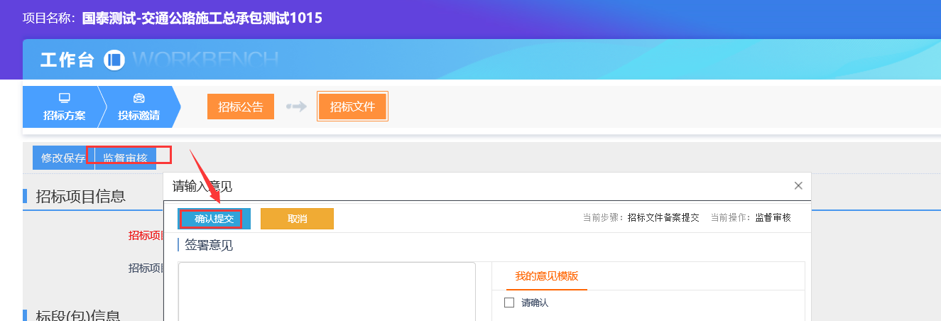Click the 工作台 title text
The width and height of the screenshot is (941, 321).
pos(67,60)
